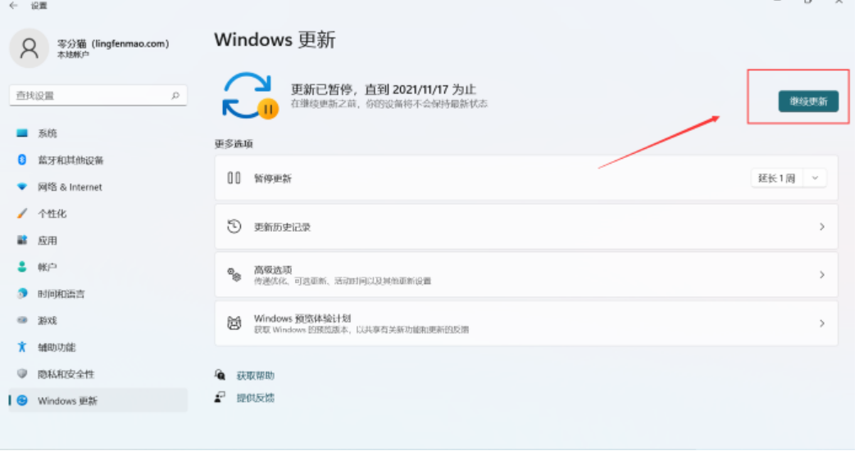Open the 获取帮助 link
This screenshot has width=859, height=451.
pos(255,376)
